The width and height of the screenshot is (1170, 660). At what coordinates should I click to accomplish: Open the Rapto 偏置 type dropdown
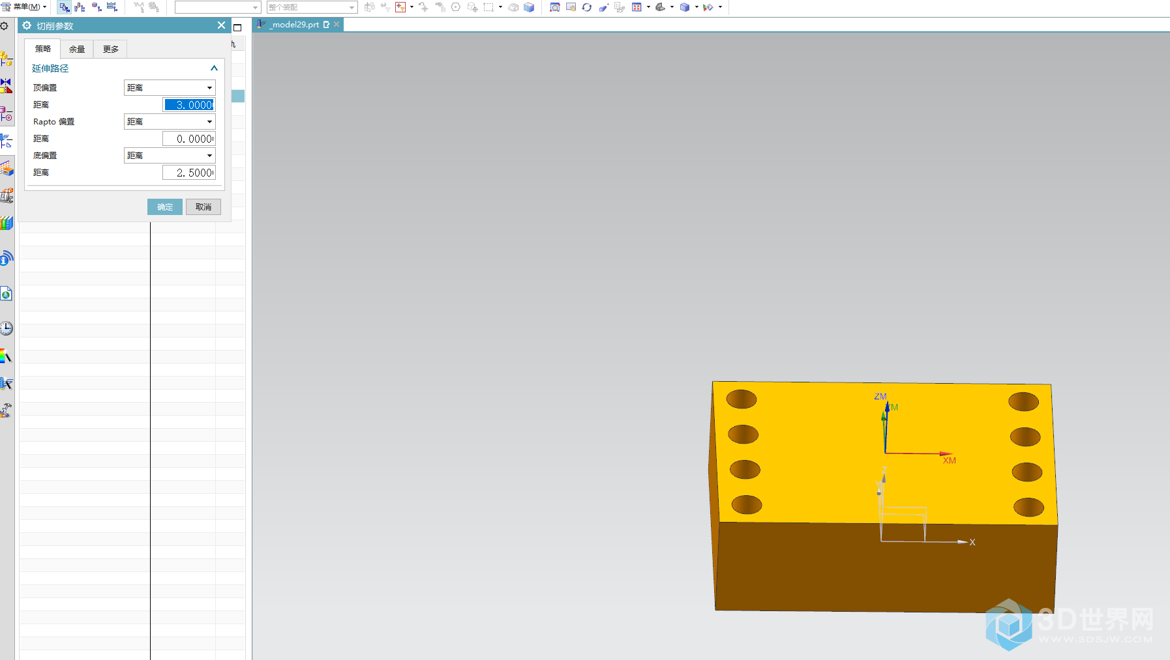coord(170,121)
